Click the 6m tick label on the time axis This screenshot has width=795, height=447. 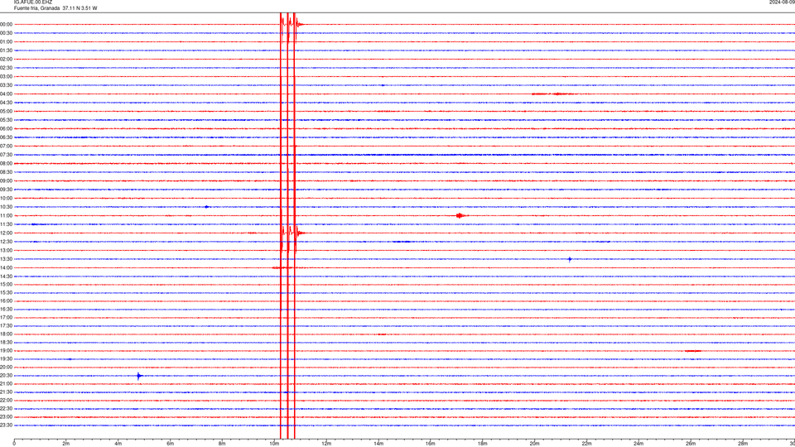point(171,444)
